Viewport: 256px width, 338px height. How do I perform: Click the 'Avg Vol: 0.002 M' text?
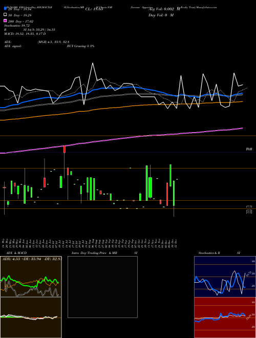tap(165, 9)
